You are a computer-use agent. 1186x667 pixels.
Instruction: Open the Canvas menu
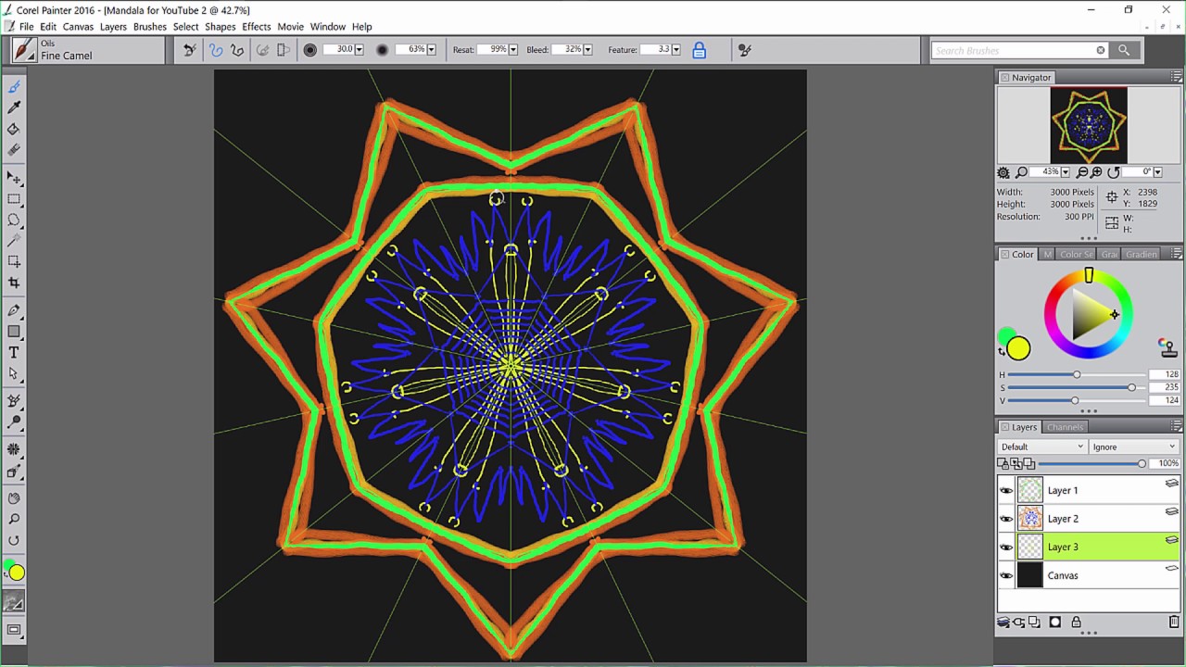(x=78, y=27)
